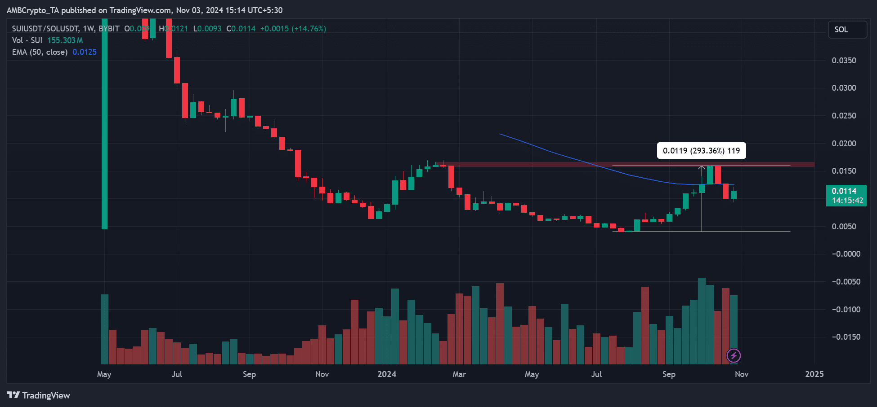The height and width of the screenshot is (407, 877).
Task: Click the change value +0.0015 (+14.76%)
Action: click(293, 29)
